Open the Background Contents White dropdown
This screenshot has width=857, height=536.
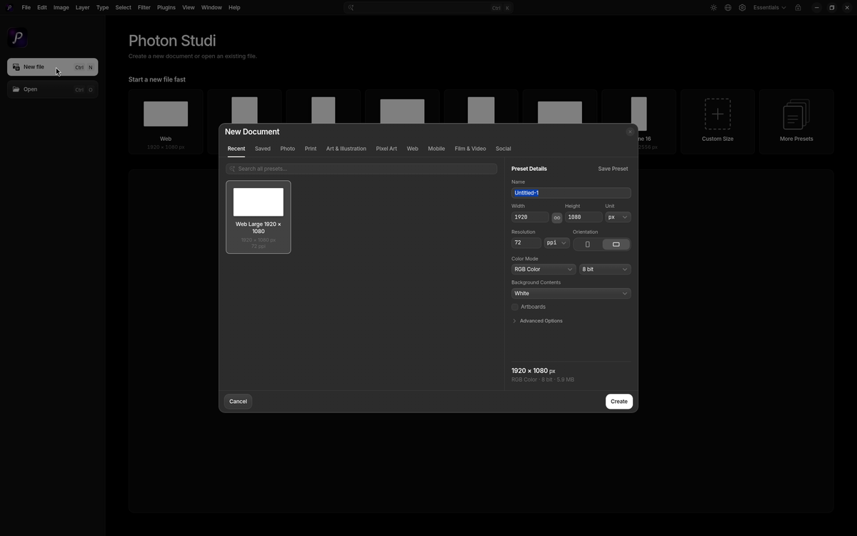tap(571, 294)
